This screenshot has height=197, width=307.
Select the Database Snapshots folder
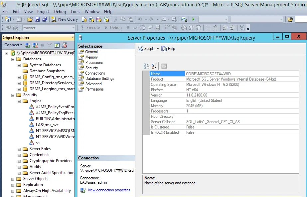[47, 71]
